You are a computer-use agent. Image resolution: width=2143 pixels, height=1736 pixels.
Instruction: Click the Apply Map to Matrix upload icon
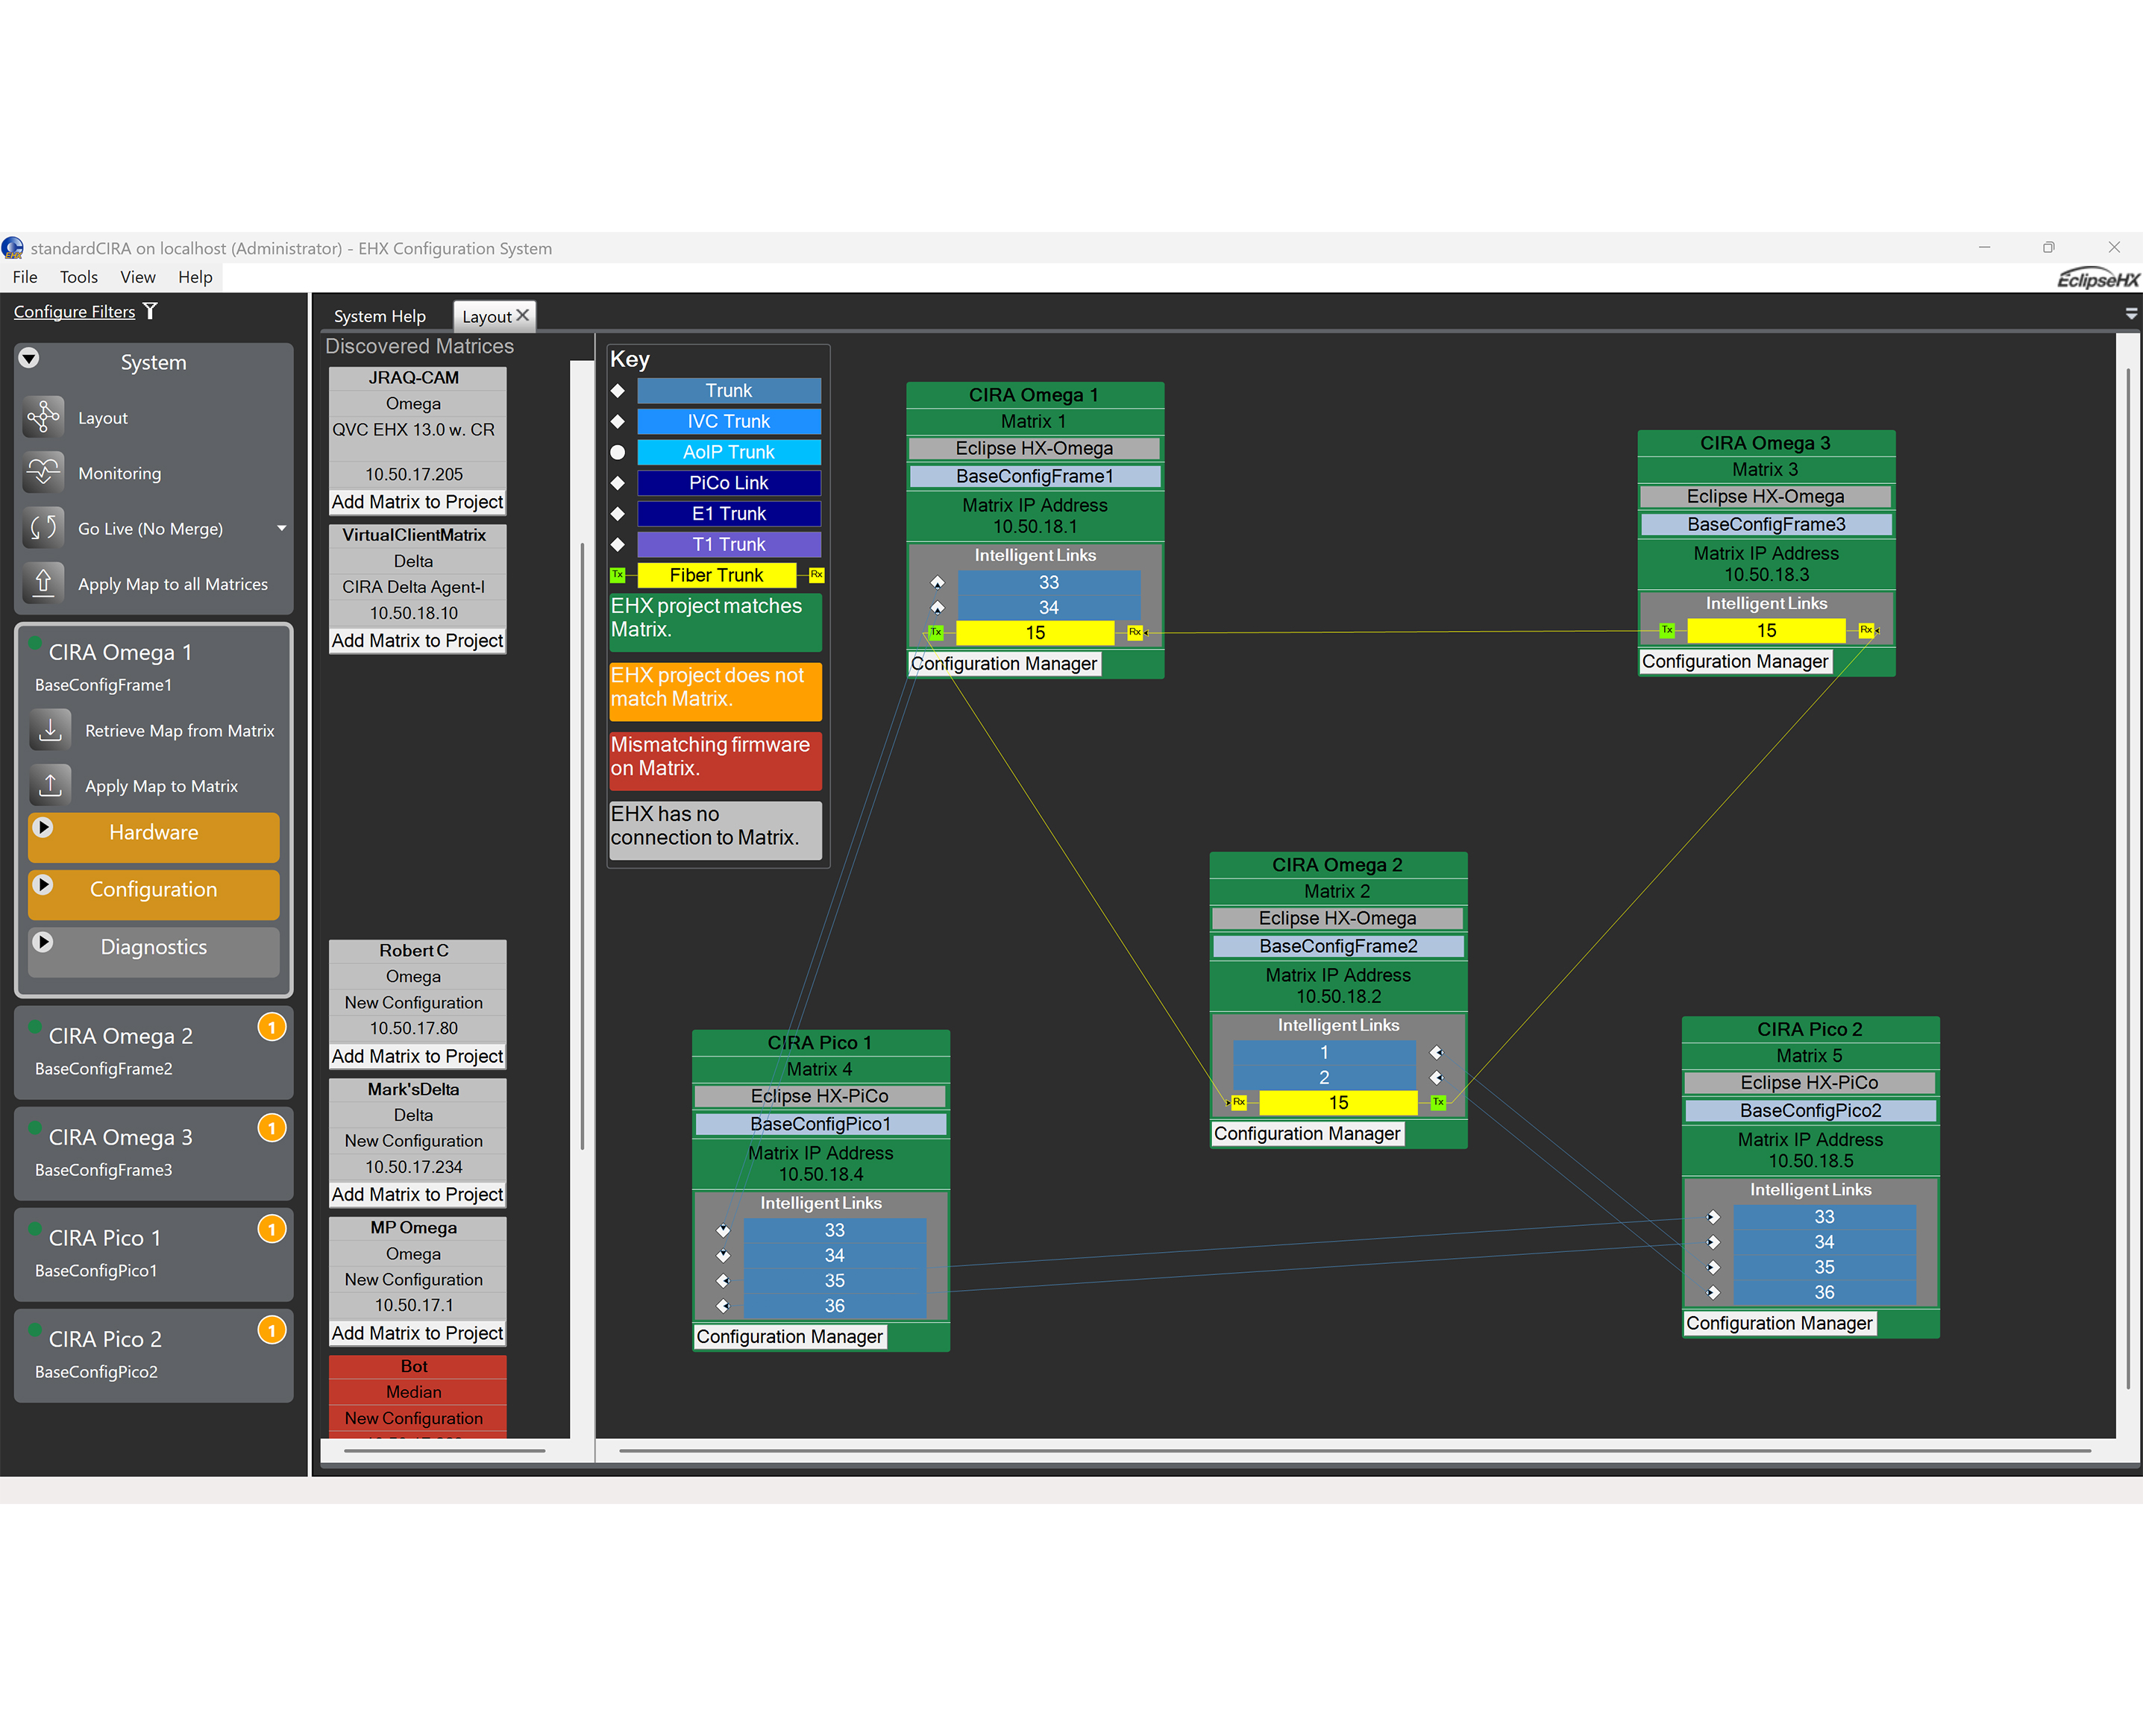(50, 786)
